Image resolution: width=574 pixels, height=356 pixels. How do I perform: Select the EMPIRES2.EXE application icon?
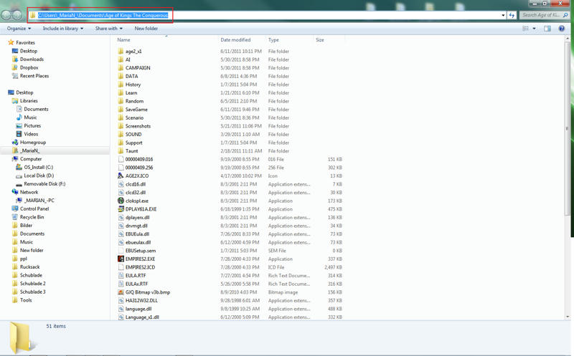coord(121,259)
